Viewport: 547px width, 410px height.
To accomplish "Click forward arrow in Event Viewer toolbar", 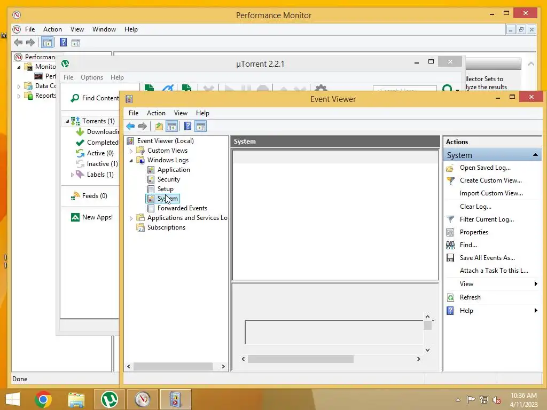I will coord(142,126).
